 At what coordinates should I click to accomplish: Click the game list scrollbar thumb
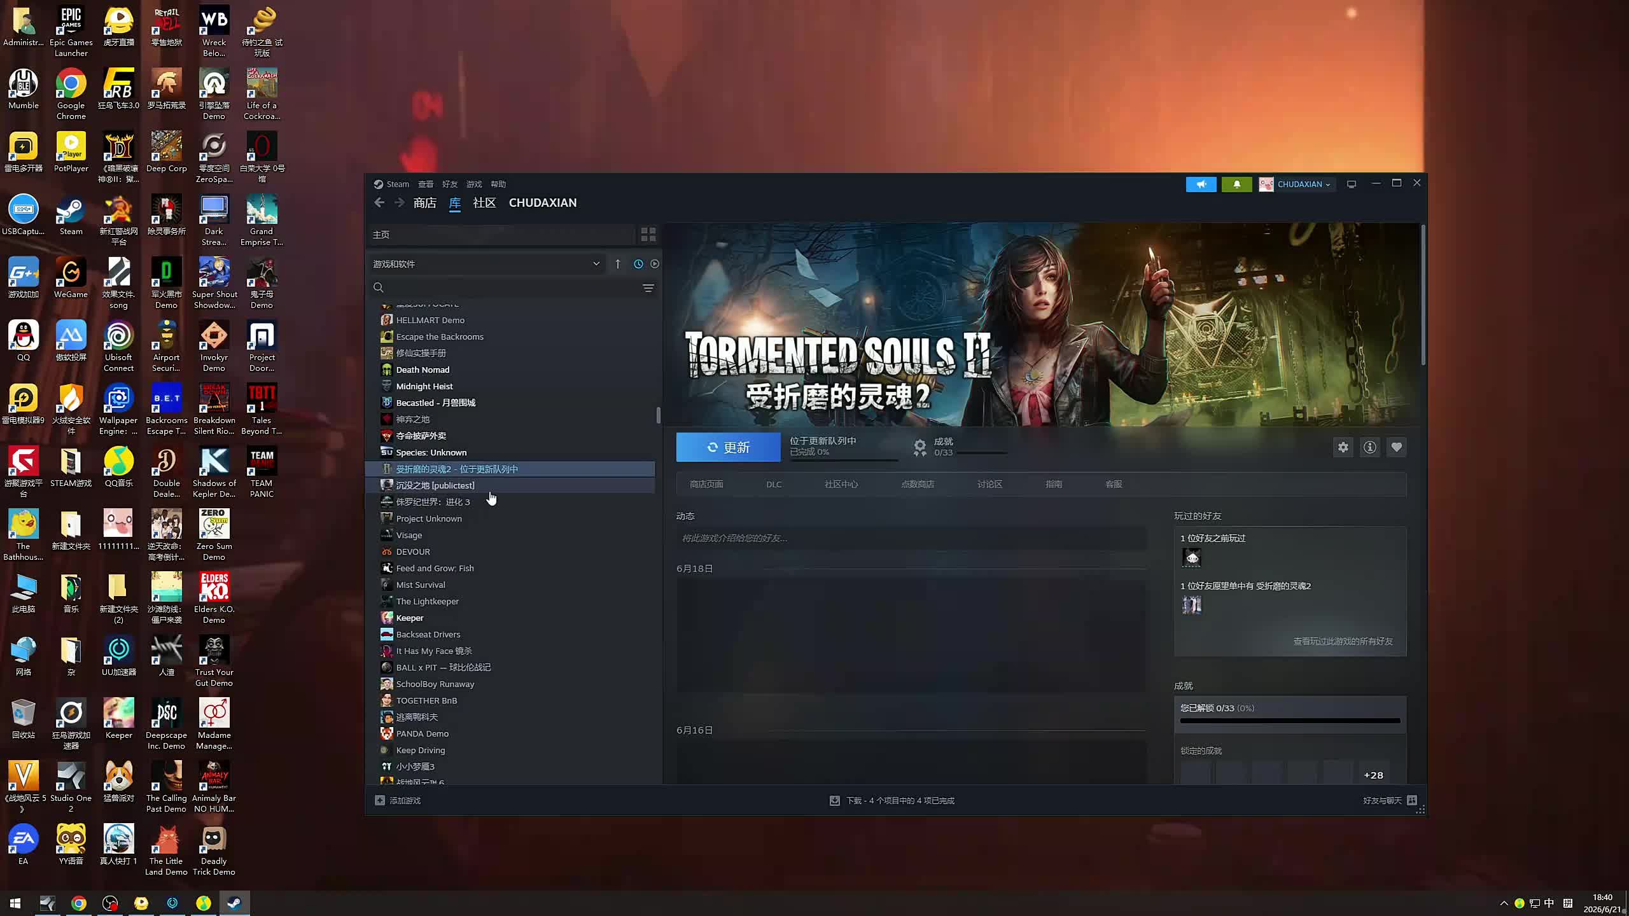point(658,415)
